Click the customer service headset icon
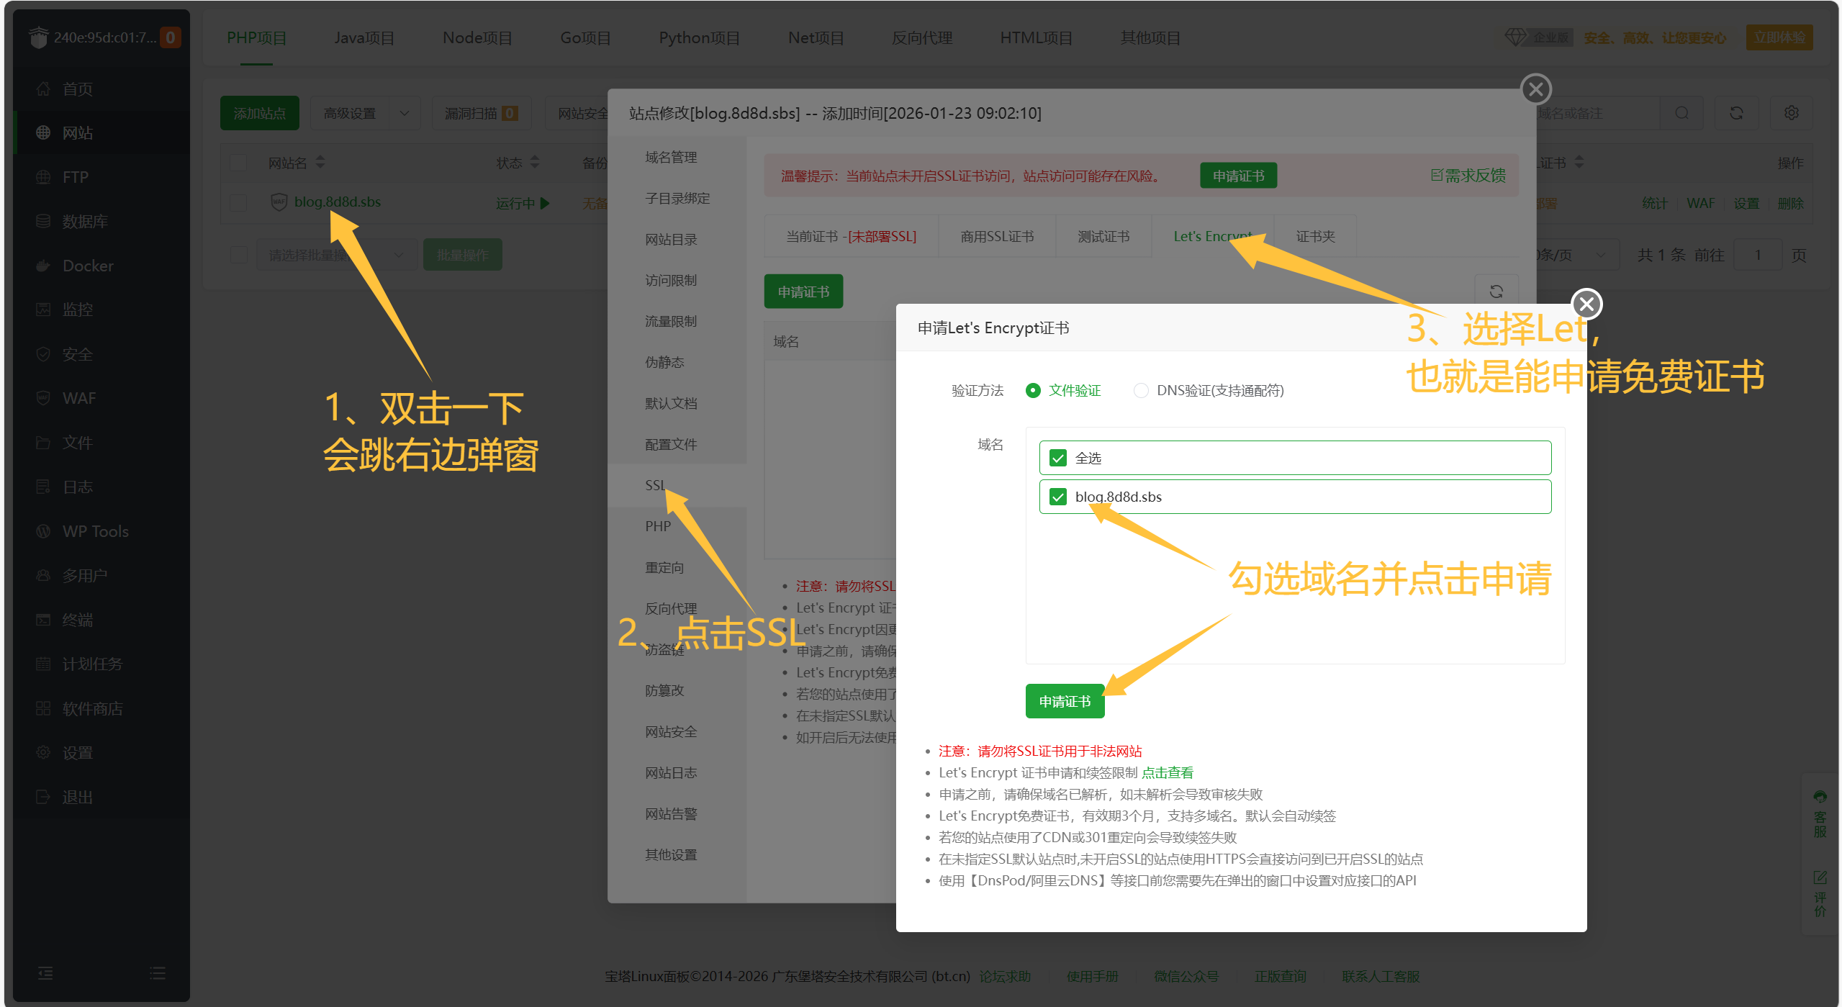1842x1007 pixels. [x=1820, y=797]
